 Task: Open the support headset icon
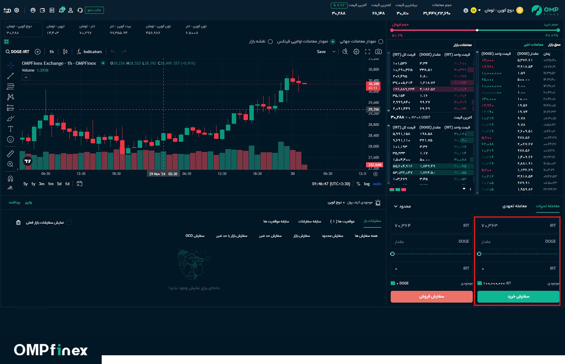pos(80,10)
